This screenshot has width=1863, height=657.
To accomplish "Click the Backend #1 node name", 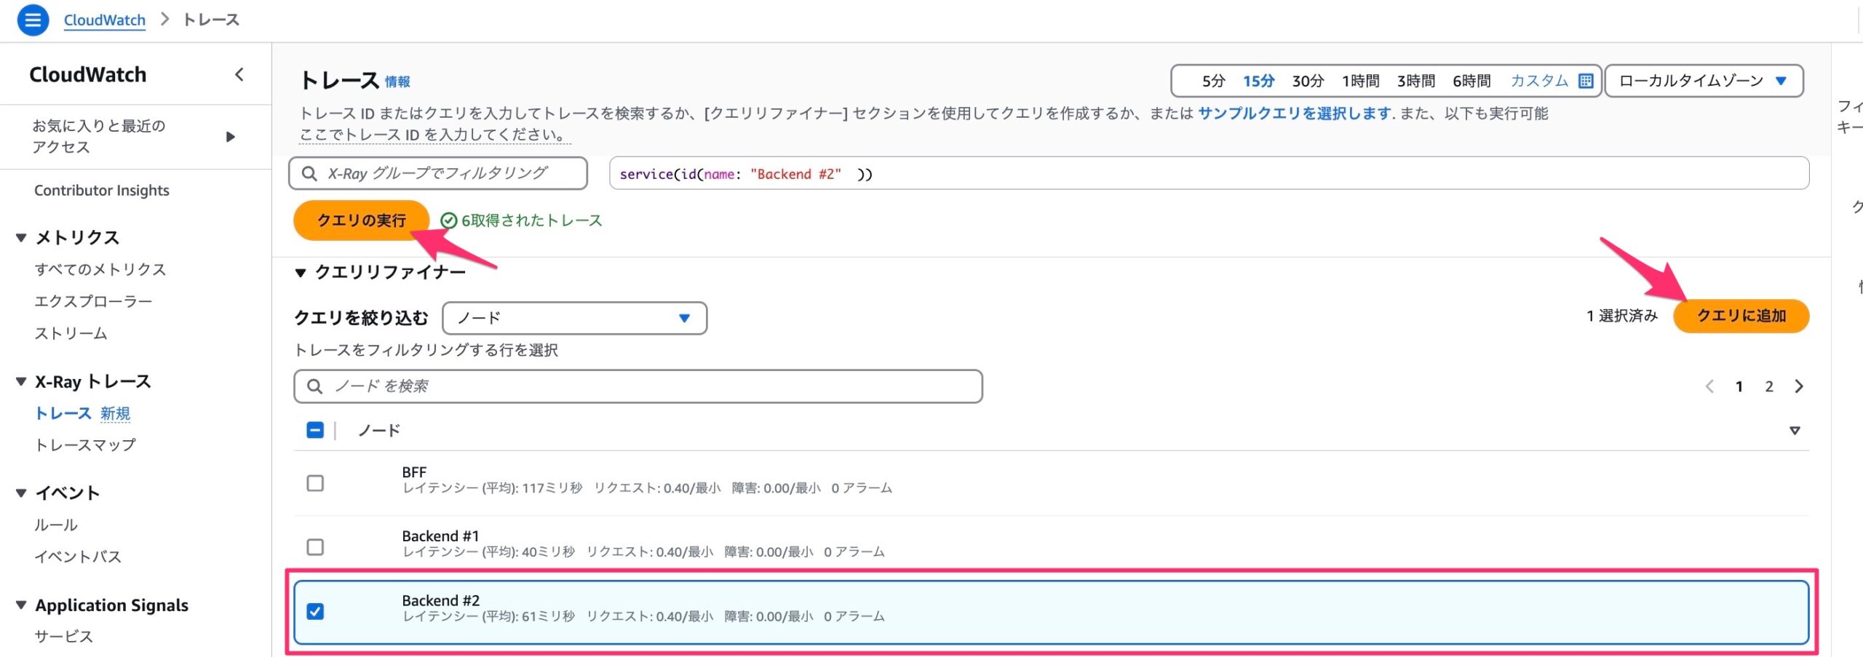I will [440, 536].
